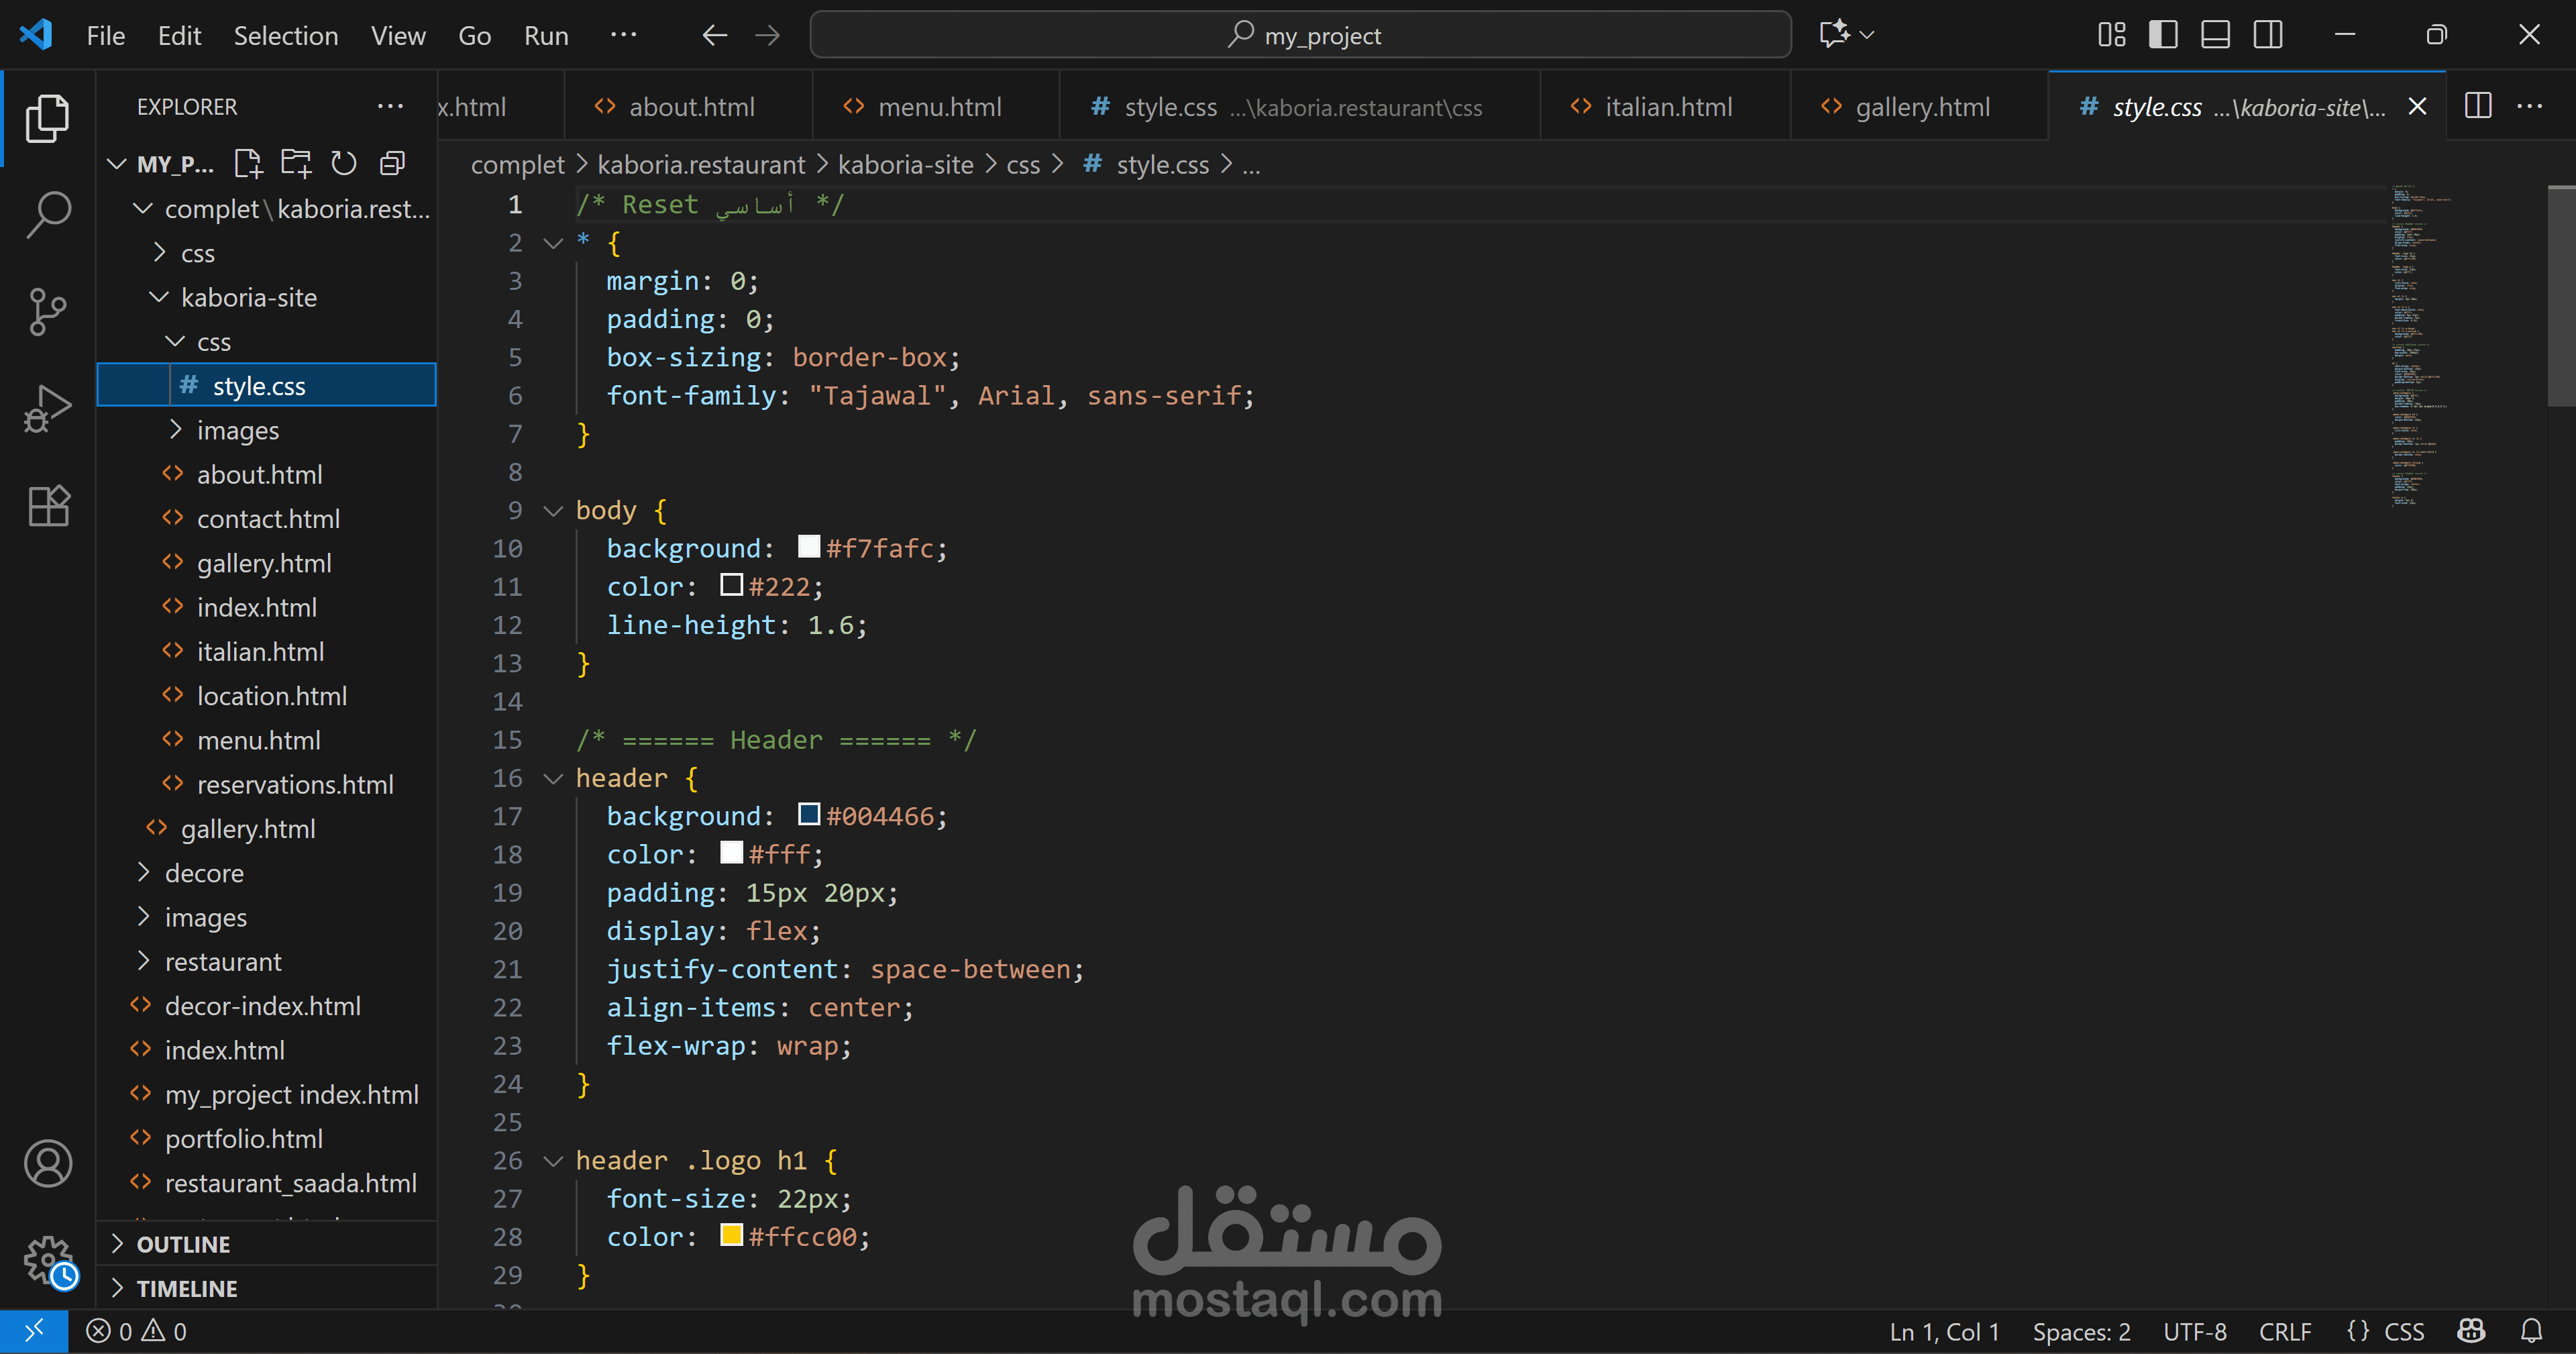Click the New Folder icon in Explorer
Image resolution: width=2576 pixels, height=1354 pixels.
point(296,163)
